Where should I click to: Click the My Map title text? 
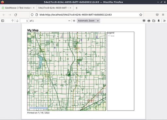pos(33,30)
